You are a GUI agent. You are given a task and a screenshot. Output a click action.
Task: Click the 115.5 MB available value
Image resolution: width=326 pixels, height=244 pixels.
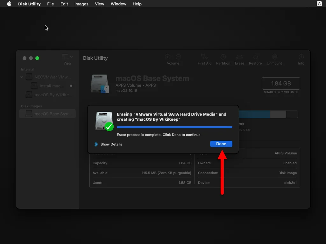coord(166,173)
